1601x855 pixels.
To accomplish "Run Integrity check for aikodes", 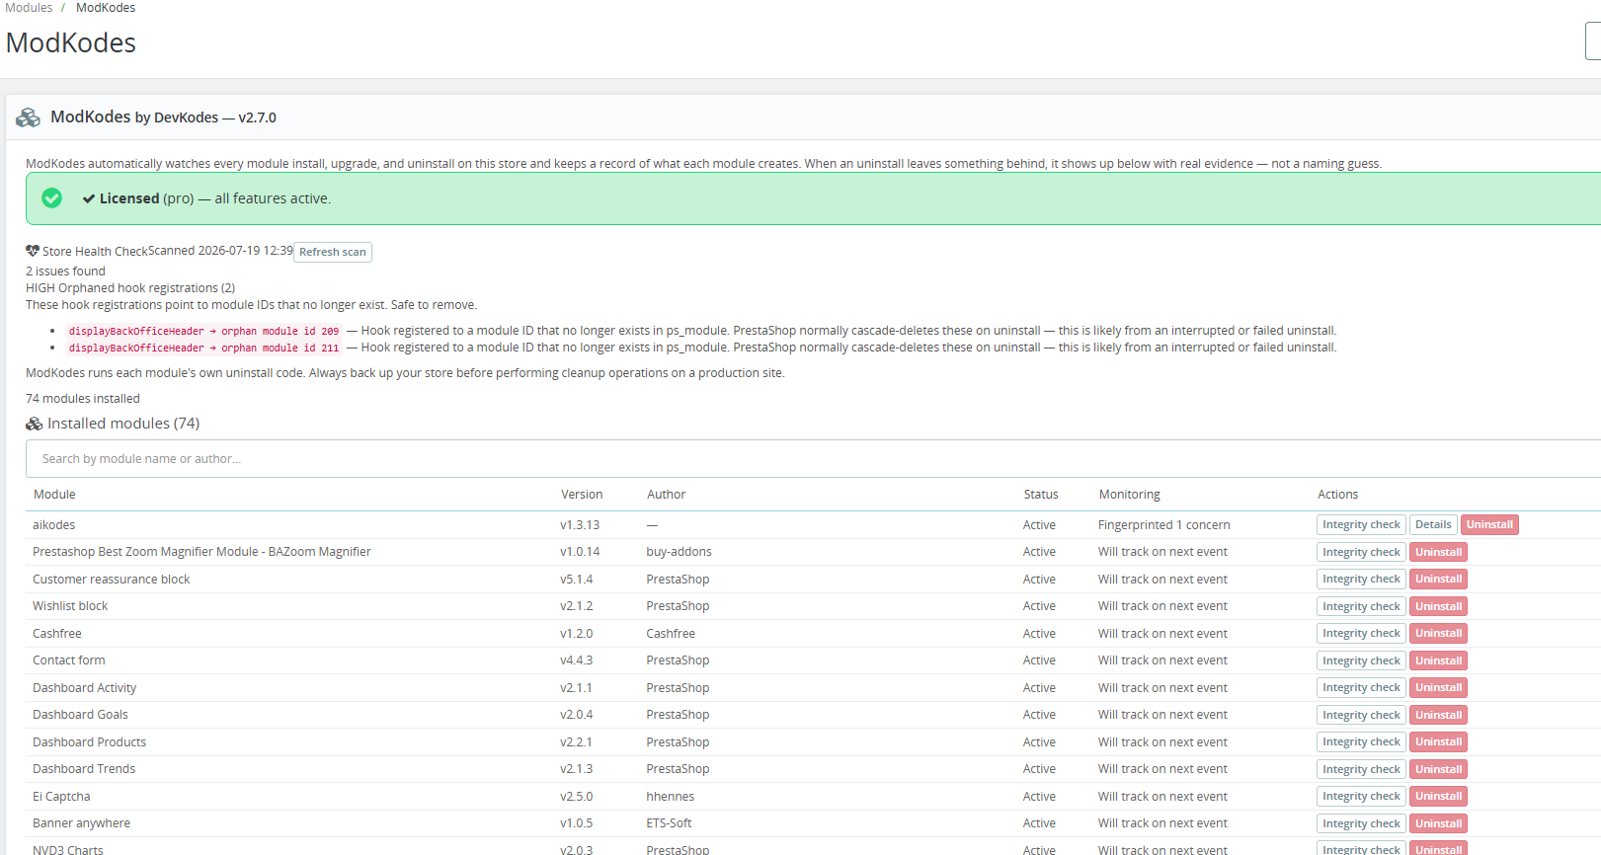I will pyautogui.click(x=1361, y=525).
